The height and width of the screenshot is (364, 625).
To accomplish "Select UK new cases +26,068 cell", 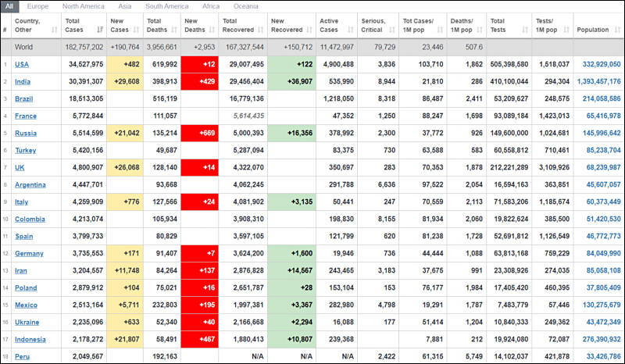I will point(125,167).
